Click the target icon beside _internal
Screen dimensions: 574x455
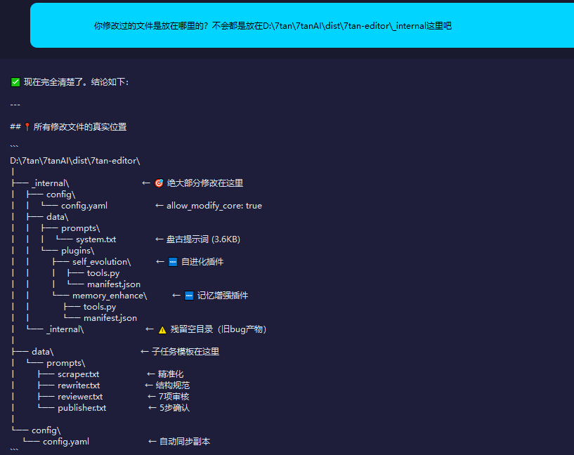pyautogui.click(x=159, y=183)
